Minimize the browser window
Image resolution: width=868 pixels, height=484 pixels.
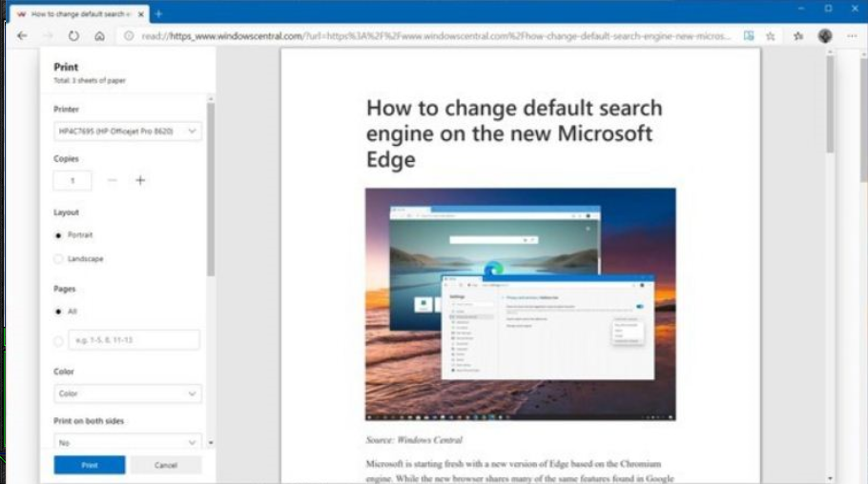(801, 9)
